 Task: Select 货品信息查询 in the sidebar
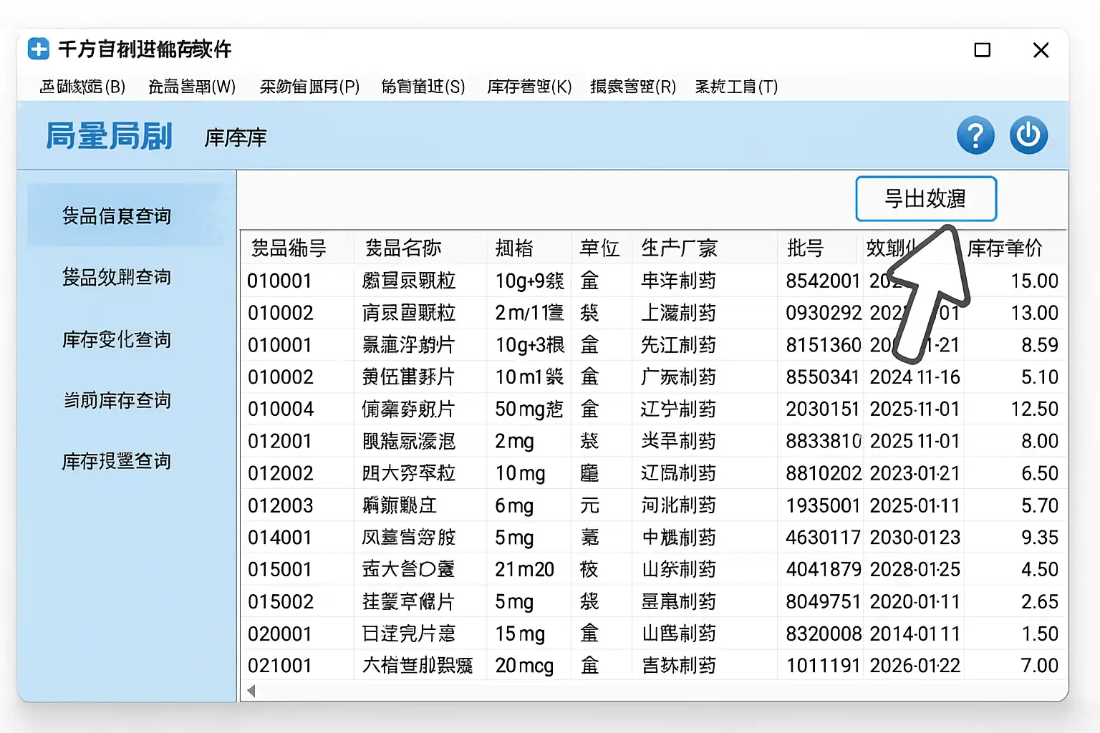117,216
